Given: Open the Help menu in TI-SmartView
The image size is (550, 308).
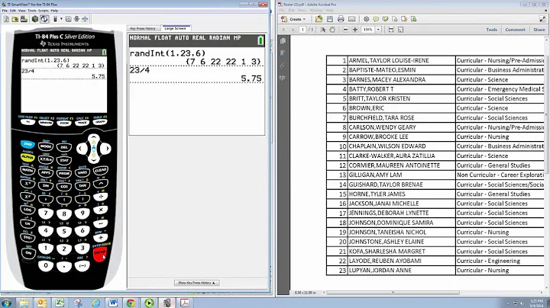Looking at the screenshot, I should click(54, 11).
